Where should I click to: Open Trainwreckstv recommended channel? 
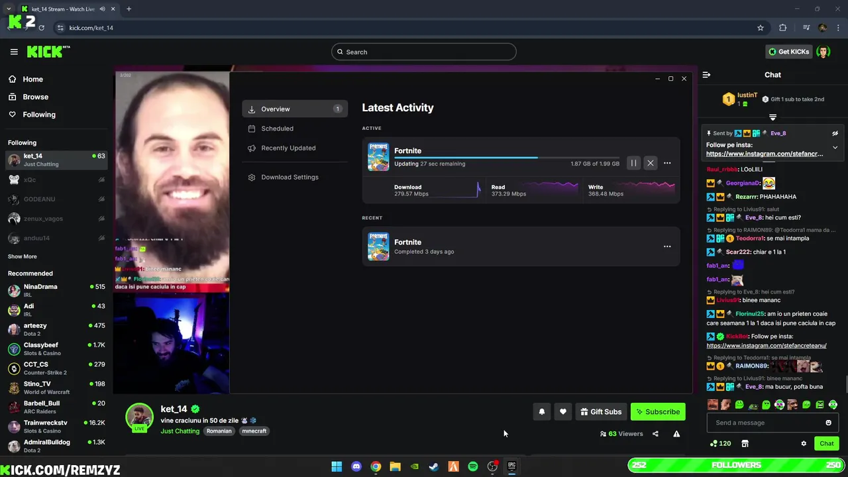[x=56, y=426]
